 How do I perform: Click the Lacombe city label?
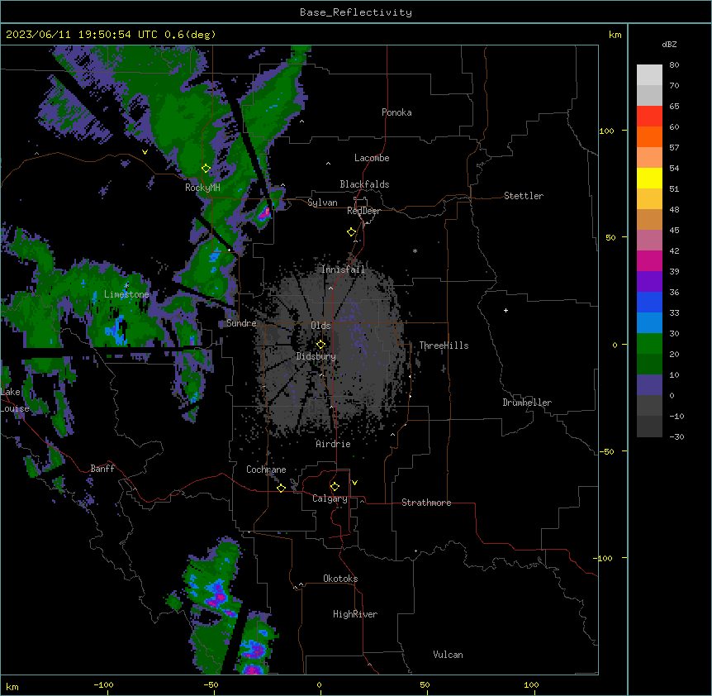pos(372,158)
